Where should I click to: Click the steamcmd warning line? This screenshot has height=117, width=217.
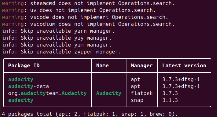(88, 3)
